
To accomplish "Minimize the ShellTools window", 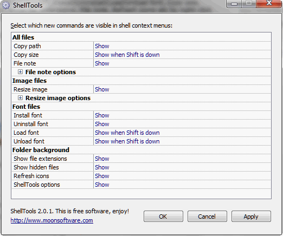I will pos(234,3).
